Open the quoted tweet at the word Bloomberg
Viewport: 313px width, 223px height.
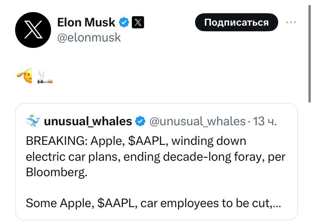56,172
